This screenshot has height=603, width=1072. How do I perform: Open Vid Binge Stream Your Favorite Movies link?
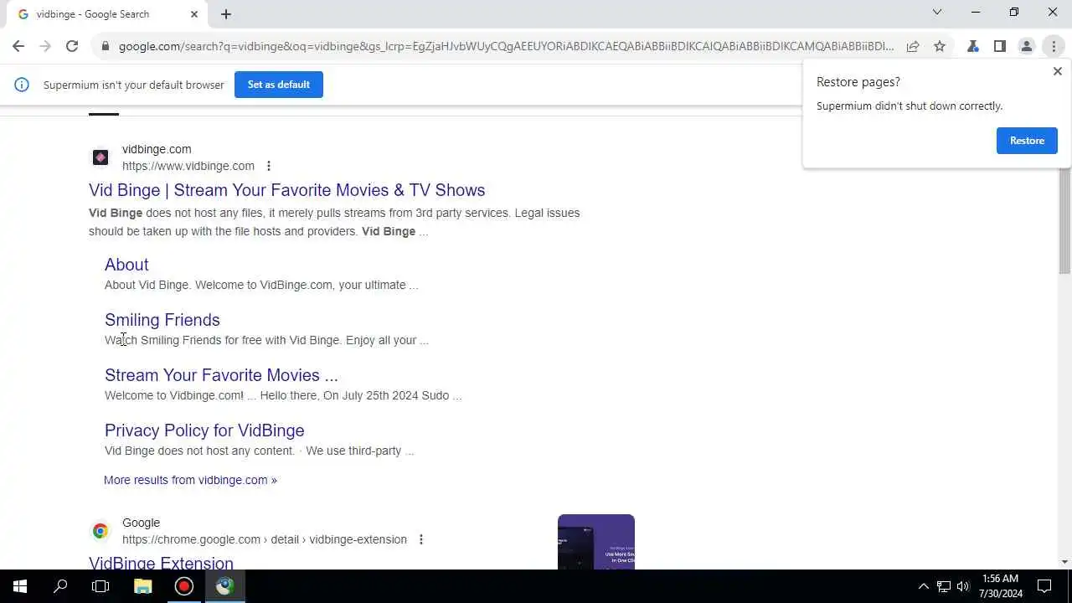pyautogui.click(x=286, y=190)
